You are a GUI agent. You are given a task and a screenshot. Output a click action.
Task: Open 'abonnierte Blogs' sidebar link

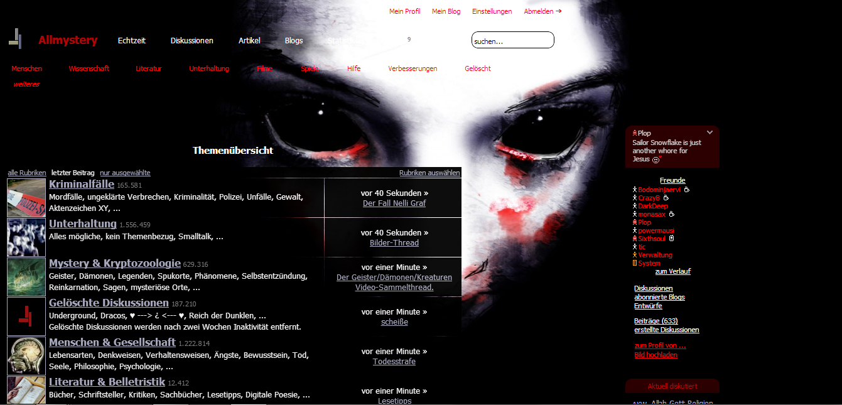click(659, 298)
